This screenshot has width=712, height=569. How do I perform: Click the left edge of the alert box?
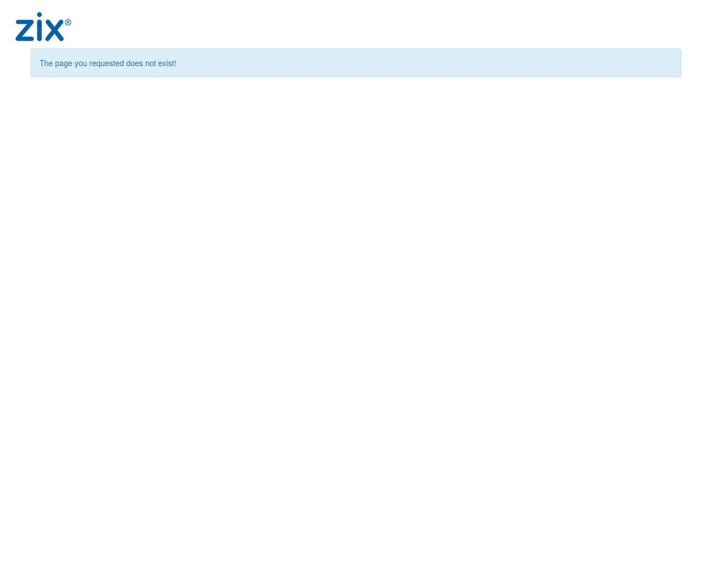tap(32, 63)
